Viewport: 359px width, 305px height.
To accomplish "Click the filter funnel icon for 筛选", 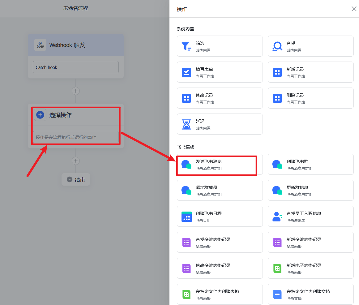I will [186, 46].
